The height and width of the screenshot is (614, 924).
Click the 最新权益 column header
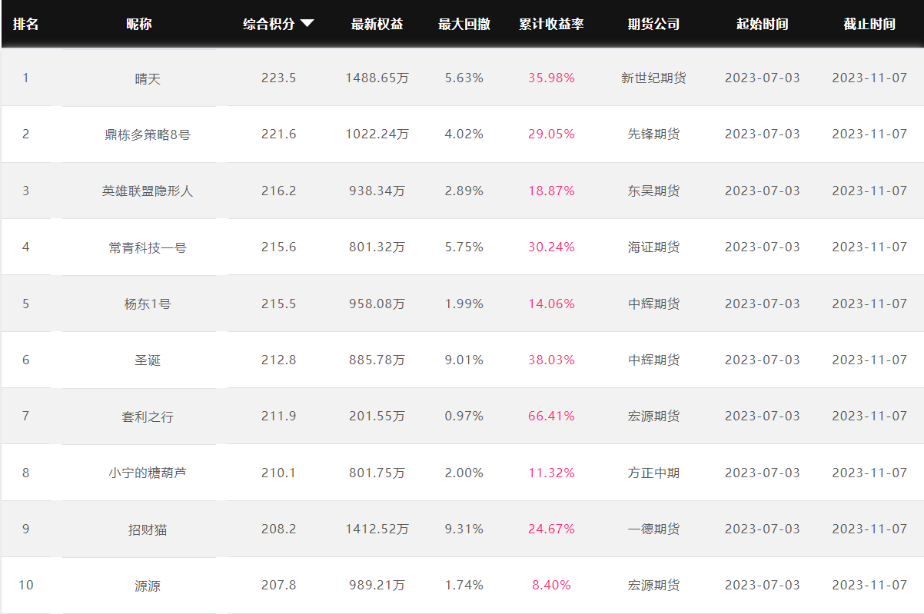pos(377,24)
